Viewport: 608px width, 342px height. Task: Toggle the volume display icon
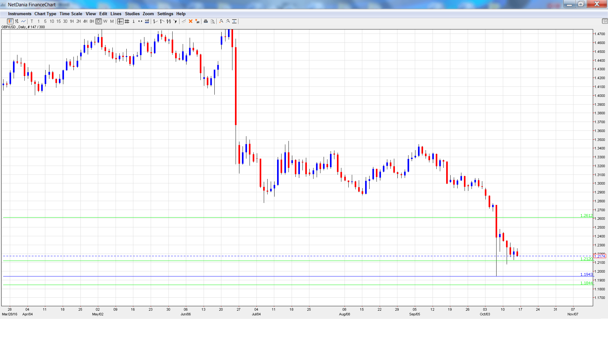point(147,21)
